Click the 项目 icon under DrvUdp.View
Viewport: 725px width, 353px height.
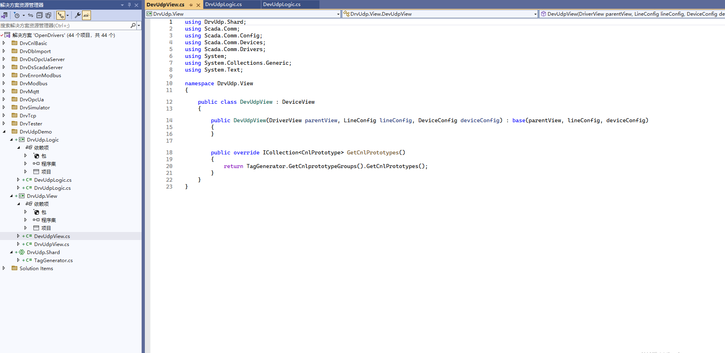pos(36,228)
